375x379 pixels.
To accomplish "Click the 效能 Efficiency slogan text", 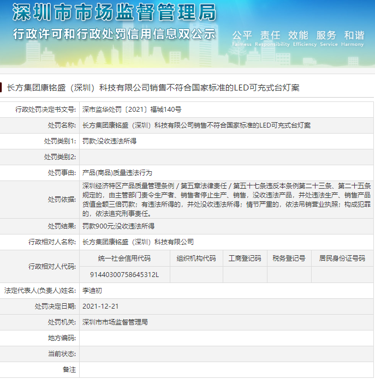I will [x=305, y=38].
